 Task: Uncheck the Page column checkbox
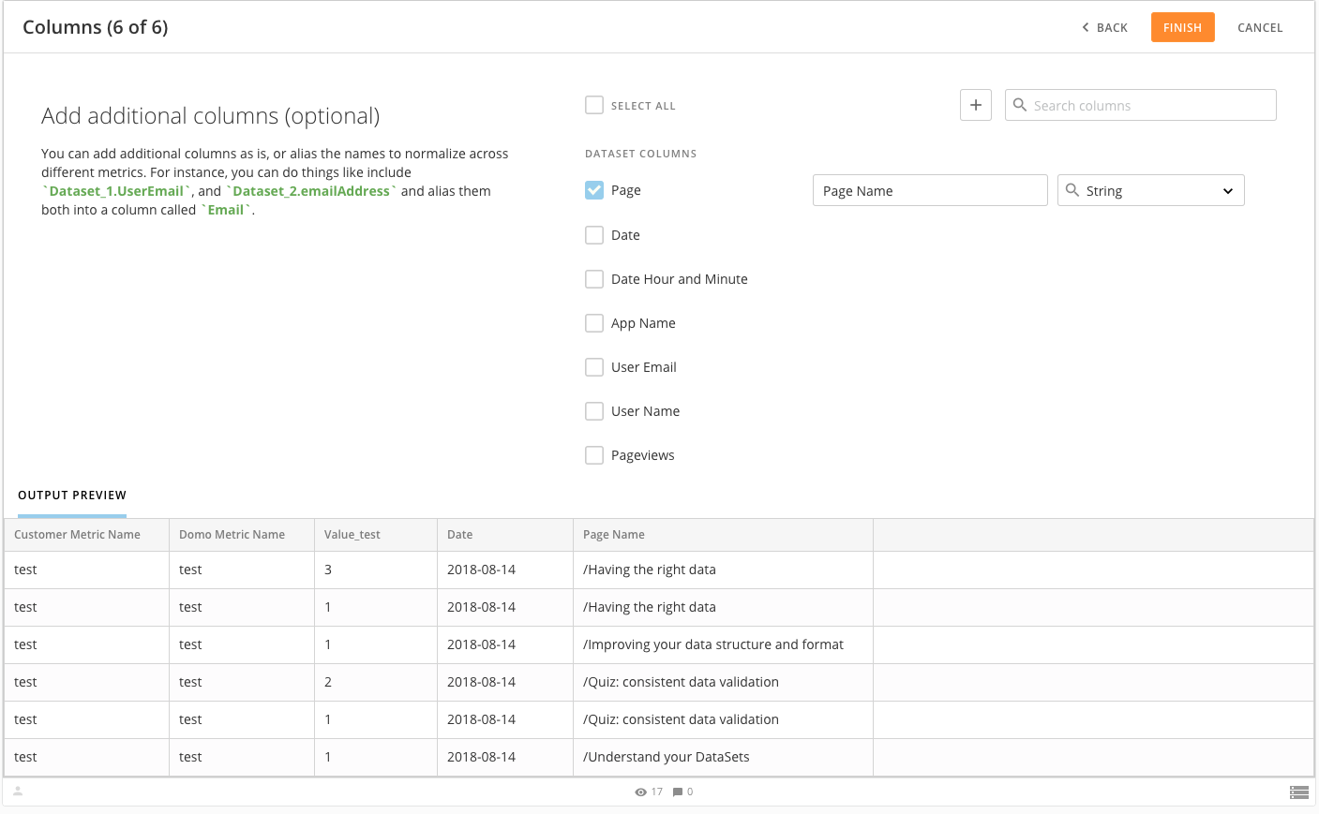[x=594, y=190]
